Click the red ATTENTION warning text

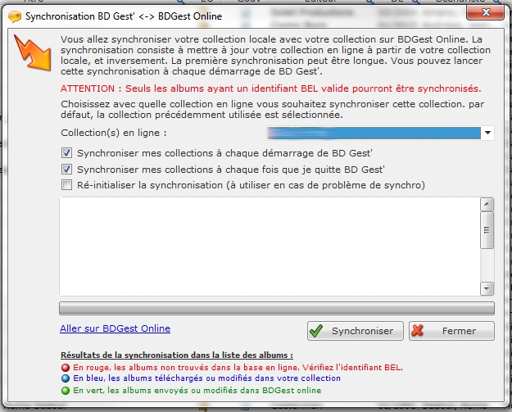270,88
